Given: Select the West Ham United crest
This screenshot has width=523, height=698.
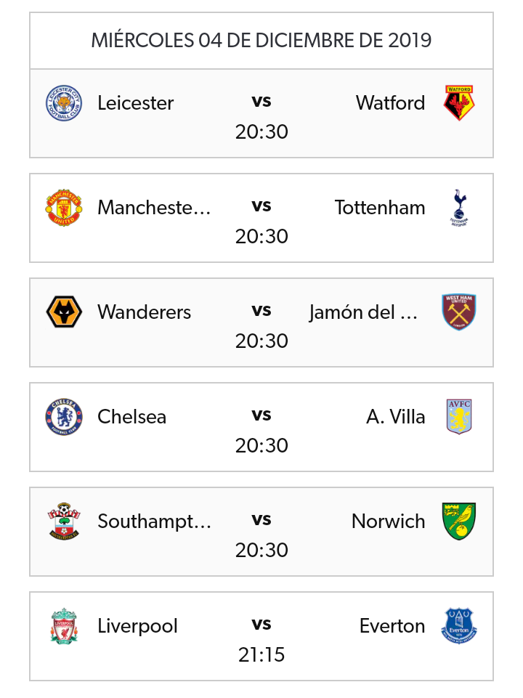Looking at the screenshot, I should pos(459,312).
